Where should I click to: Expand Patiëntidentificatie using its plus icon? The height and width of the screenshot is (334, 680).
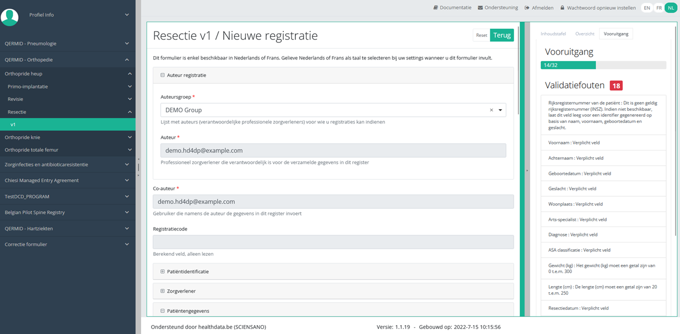(163, 271)
